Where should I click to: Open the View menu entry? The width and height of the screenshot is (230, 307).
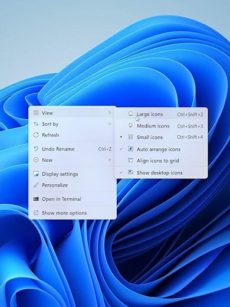point(73,113)
